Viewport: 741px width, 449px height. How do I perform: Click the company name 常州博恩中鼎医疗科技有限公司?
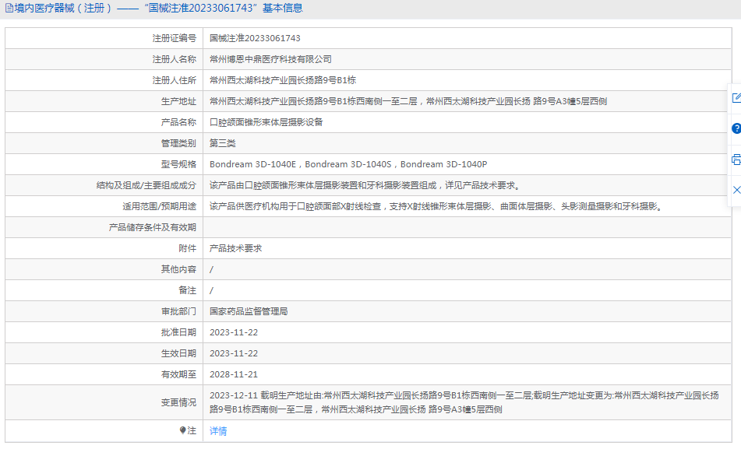pyautogui.click(x=271, y=59)
